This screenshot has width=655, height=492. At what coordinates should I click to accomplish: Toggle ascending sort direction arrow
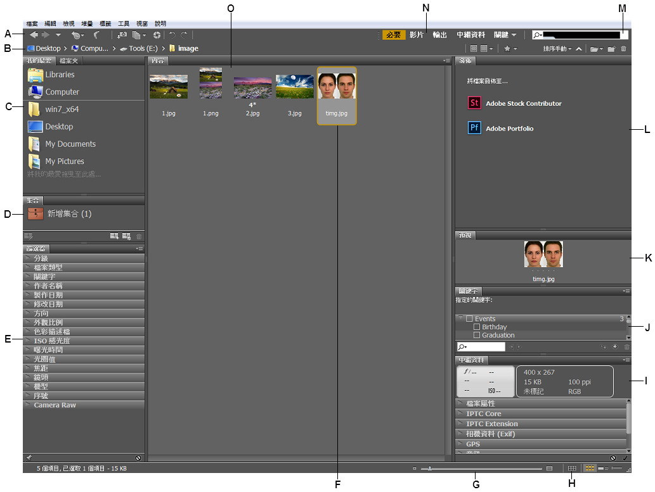[x=579, y=49]
